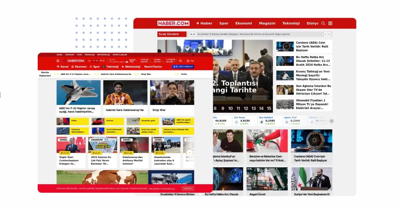Viewport: 402px width, 208px height.
Task: Advance Habertema news carousel with next arrow
Action: 190,152
